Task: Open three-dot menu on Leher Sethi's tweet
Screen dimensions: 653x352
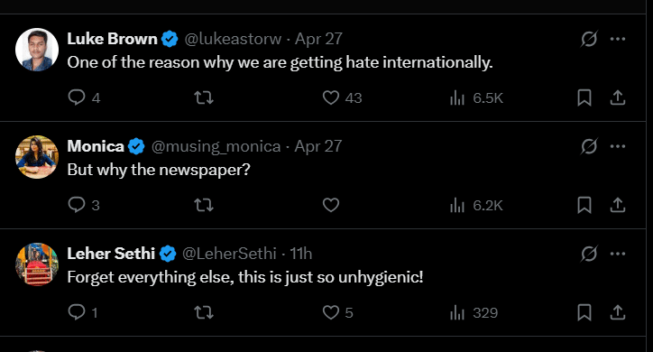Action: point(618,254)
